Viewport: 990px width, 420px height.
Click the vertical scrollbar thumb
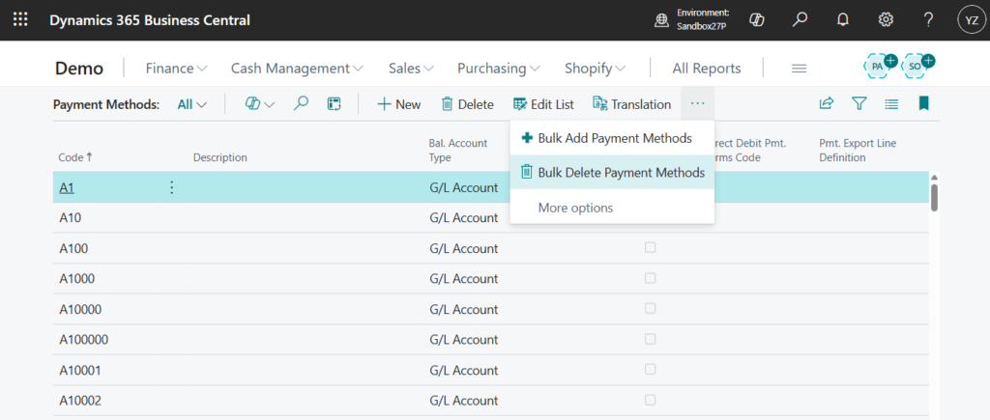coord(934,195)
